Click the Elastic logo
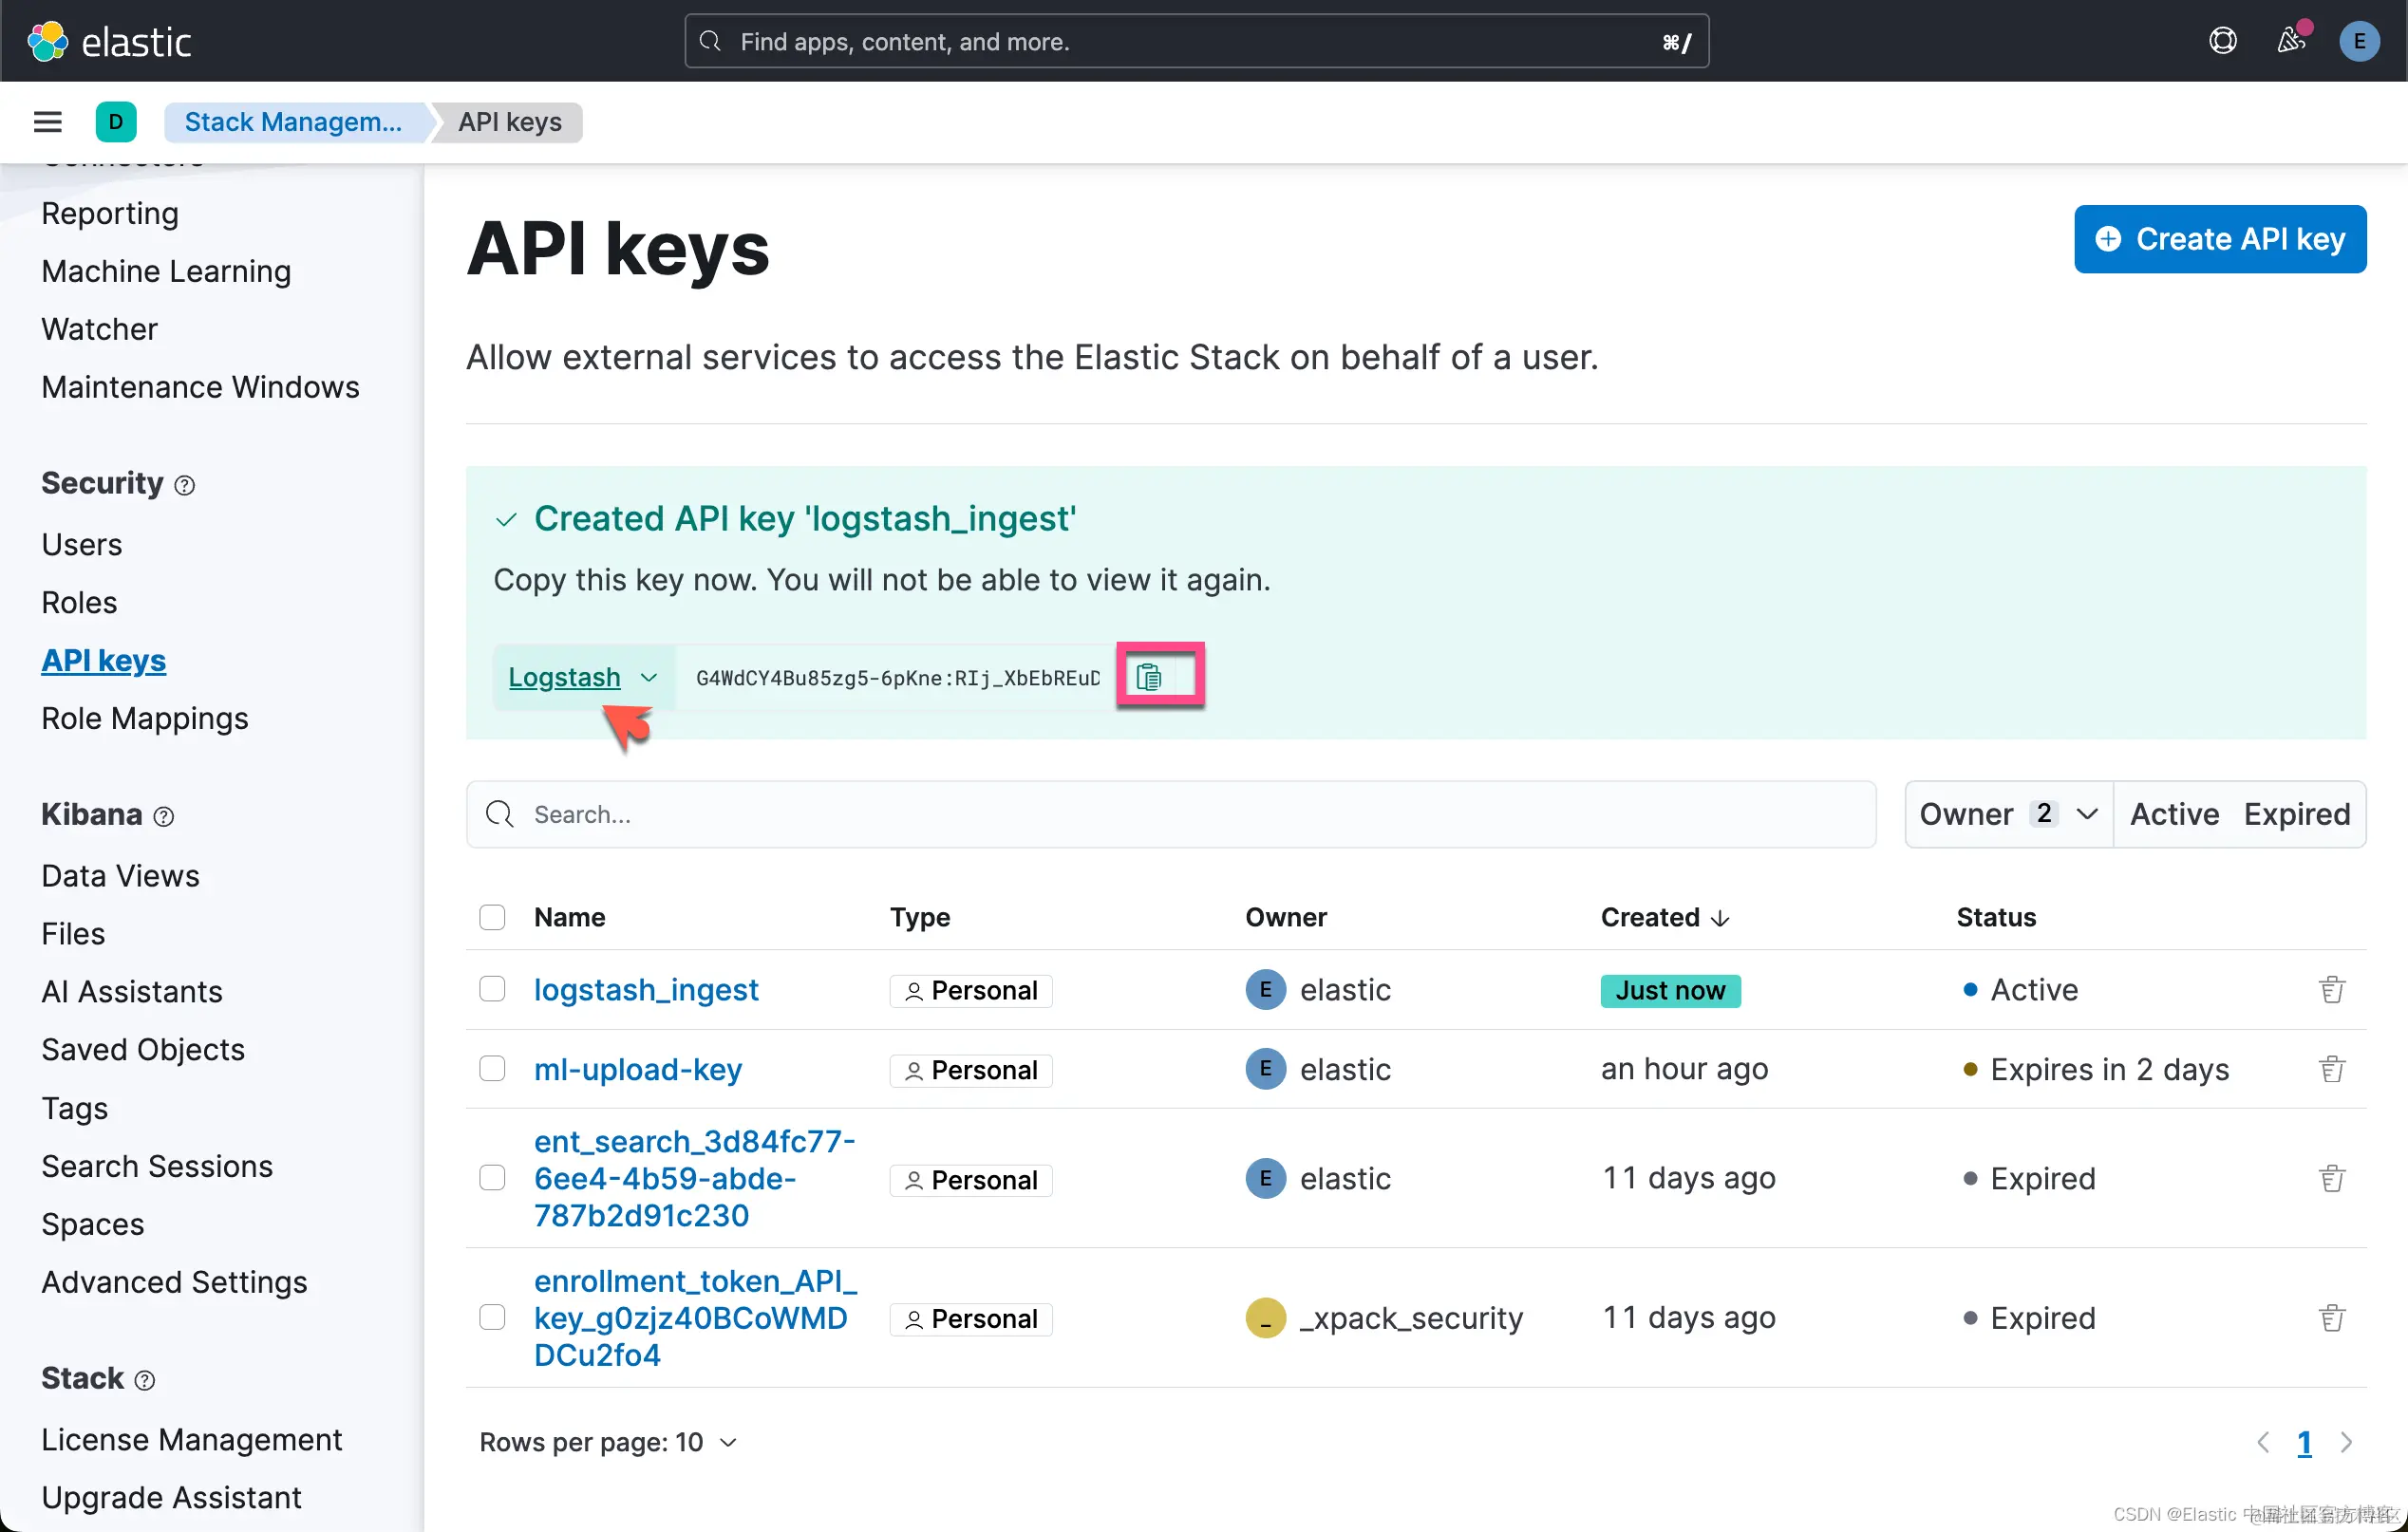The image size is (2408, 1532). [x=108, y=41]
